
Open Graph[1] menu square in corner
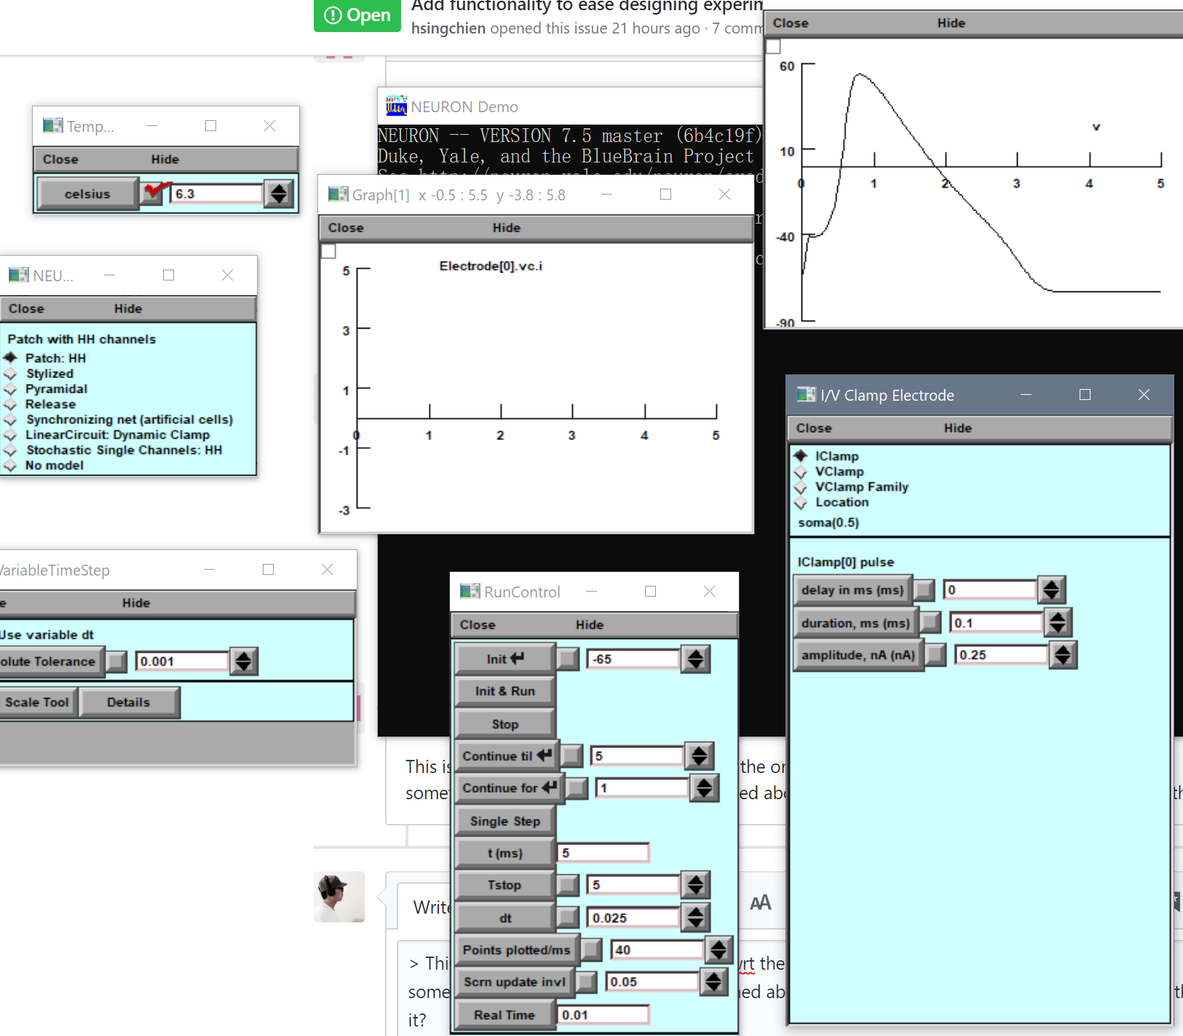[328, 251]
